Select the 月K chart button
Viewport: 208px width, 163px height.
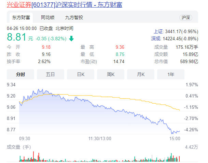pyautogui.click(x=141, y=74)
